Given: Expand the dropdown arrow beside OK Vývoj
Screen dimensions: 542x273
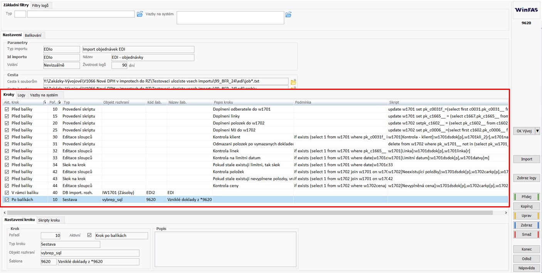Looking at the screenshot, I should tap(537, 131).
